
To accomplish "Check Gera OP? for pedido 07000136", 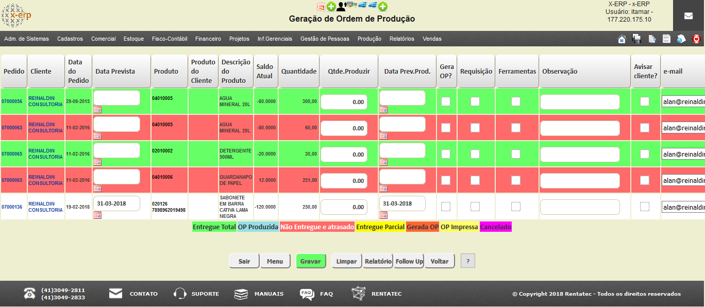I will [446, 207].
